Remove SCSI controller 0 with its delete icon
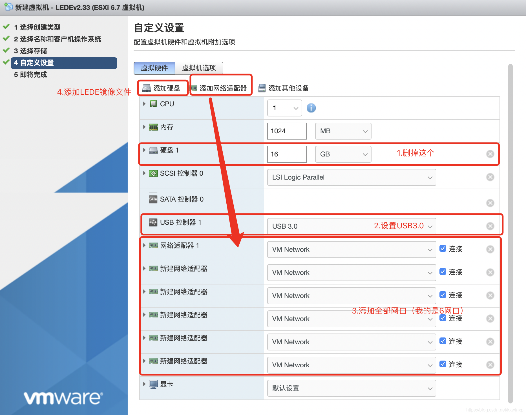Viewport: 526px width, 415px height. point(490,177)
